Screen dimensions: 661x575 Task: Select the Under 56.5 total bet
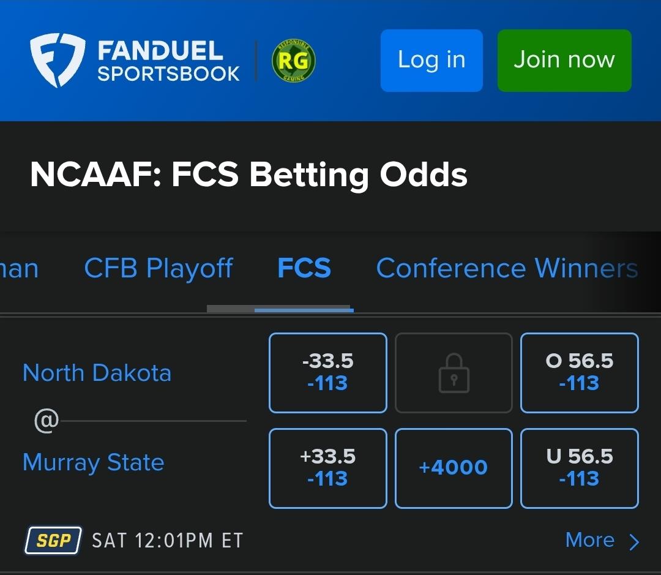point(579,468)
